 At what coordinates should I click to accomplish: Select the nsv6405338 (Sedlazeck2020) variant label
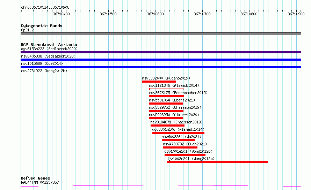pos(48,56)
